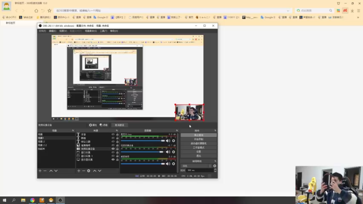This screenshot has height=204, width=363.
Task: Click 启动虚拟摄像机 virtual camera button
Action: pyautogui.click(x=199, y=143)
